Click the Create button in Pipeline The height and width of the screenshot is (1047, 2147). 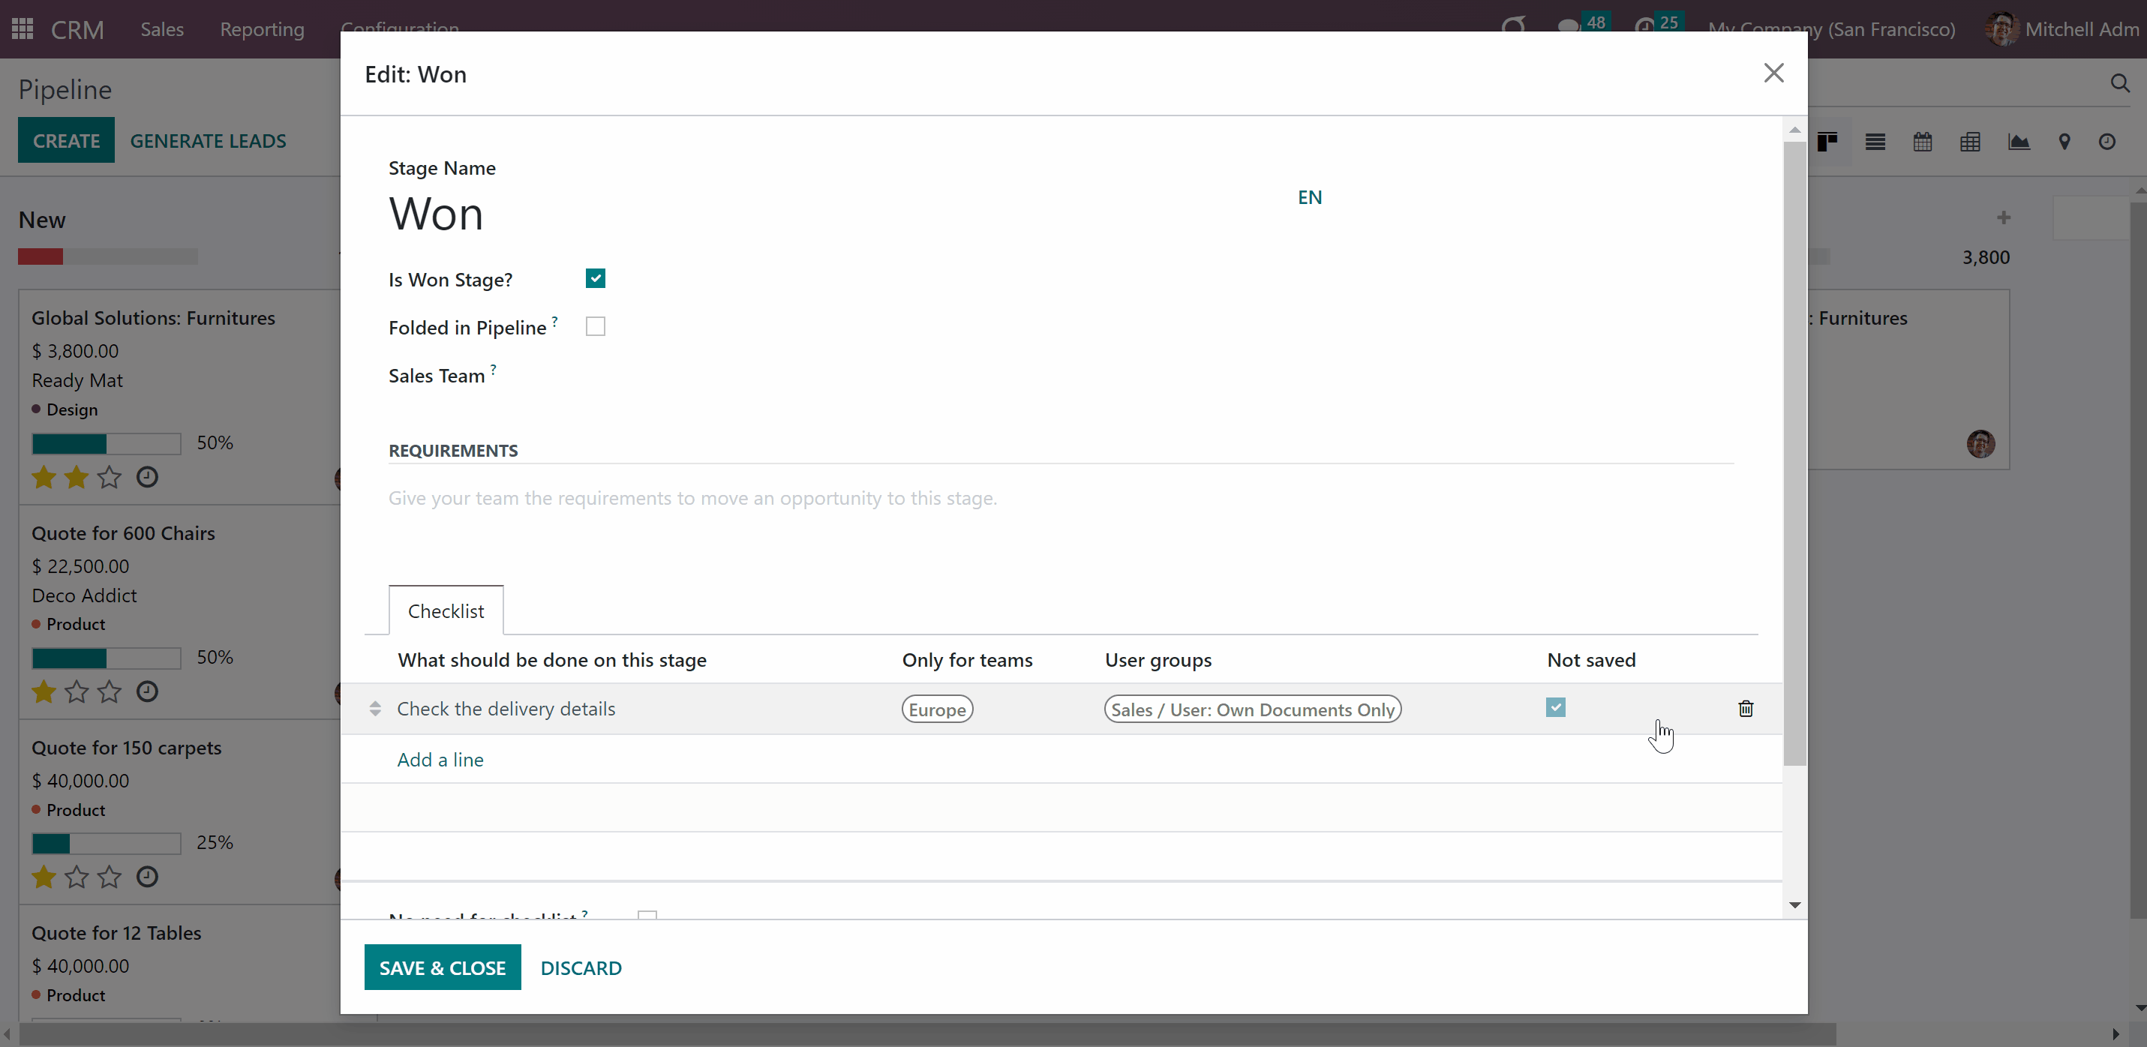[x=67, y=141]
